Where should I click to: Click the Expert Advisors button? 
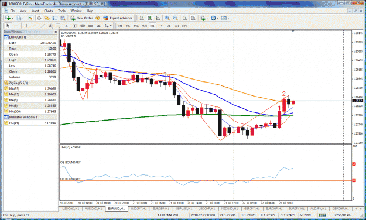118,18
